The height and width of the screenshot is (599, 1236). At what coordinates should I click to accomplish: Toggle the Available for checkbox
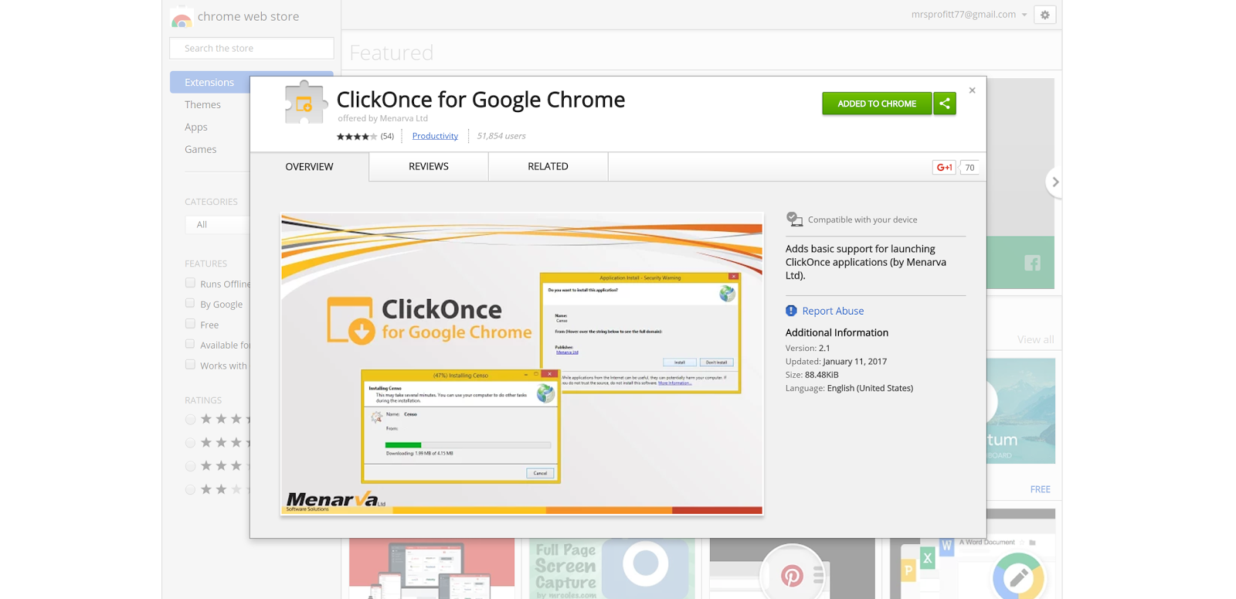pyautogui.click(x=190, y=344)
